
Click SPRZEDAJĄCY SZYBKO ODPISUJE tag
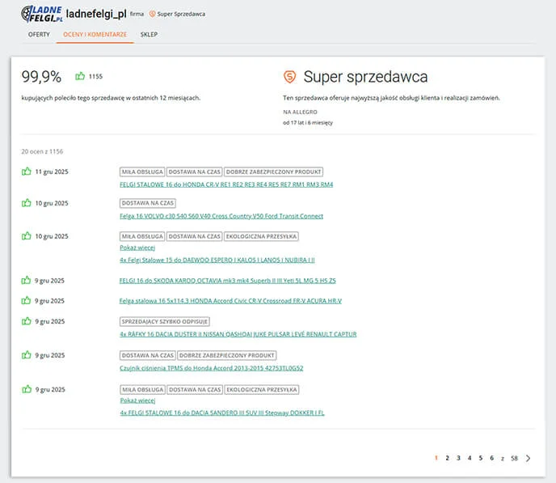click(165, 321)
